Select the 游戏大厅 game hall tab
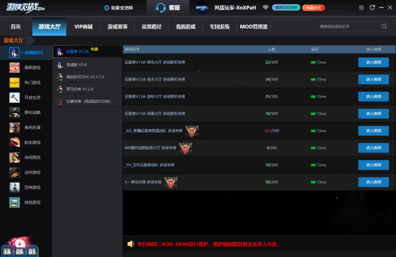Image resolution: width=396 pixels, height=257 pixels. click(49, 26)
